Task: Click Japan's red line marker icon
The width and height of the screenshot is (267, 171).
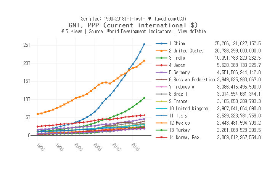Action: pos(162,65)
